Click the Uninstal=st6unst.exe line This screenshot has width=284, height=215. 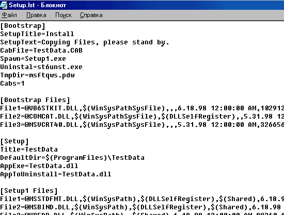41,67
